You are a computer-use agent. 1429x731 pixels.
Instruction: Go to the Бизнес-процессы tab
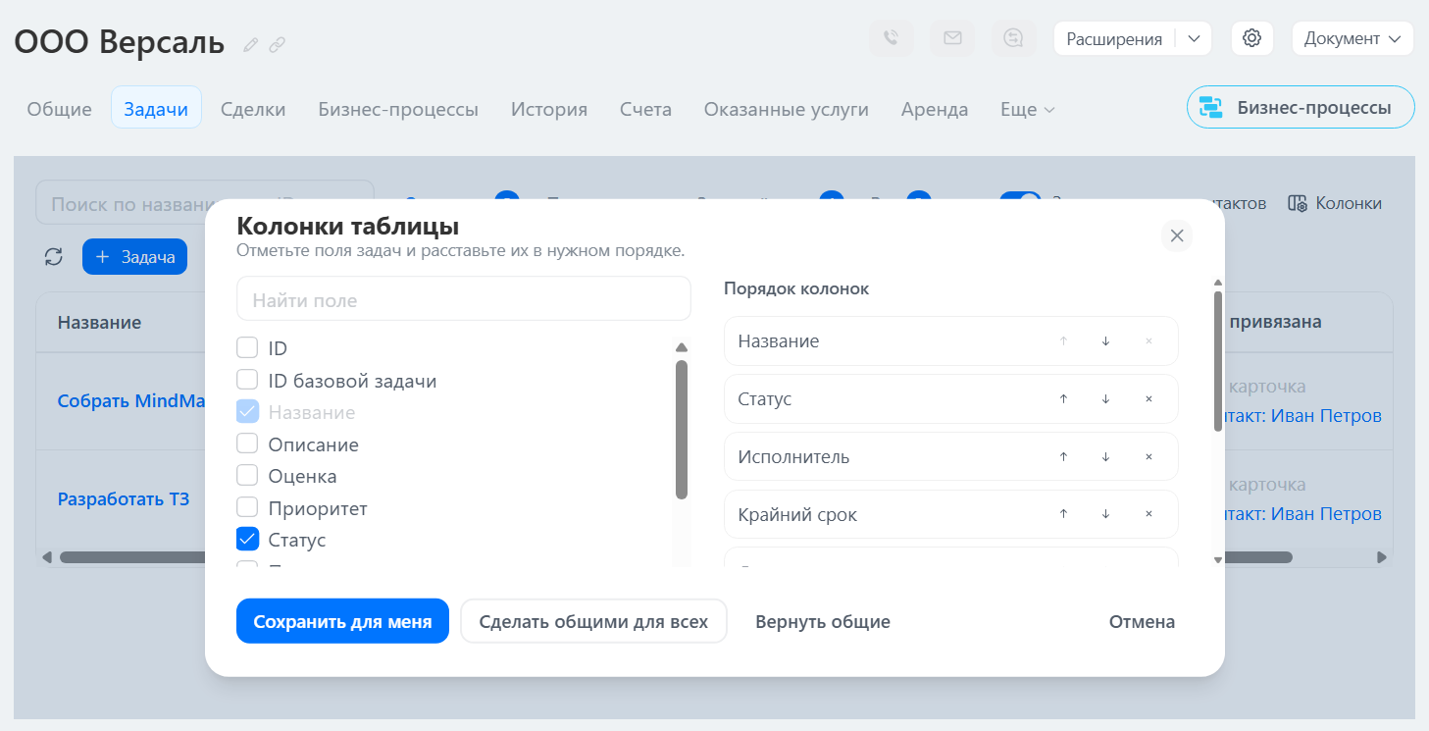tap(398, 110)
